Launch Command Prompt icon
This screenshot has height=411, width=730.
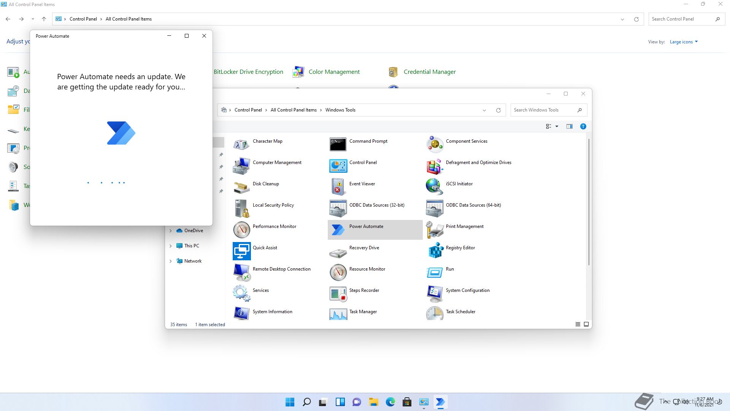click(x=338, y=144)
